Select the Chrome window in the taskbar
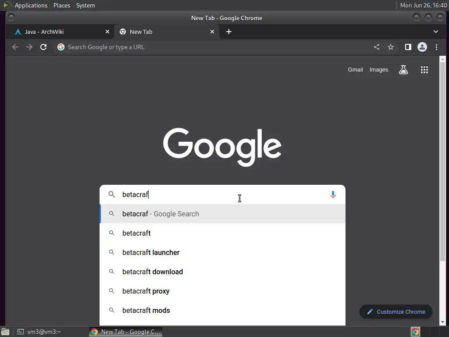 (x=125, y=332)
